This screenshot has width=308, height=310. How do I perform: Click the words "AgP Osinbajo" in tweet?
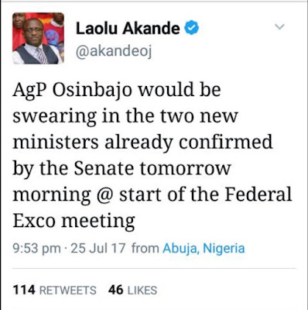point(73,91)
